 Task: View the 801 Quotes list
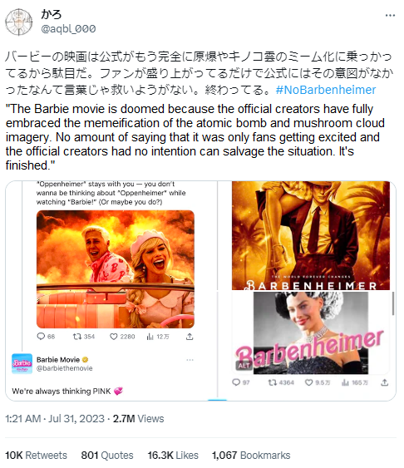[107, 456]
